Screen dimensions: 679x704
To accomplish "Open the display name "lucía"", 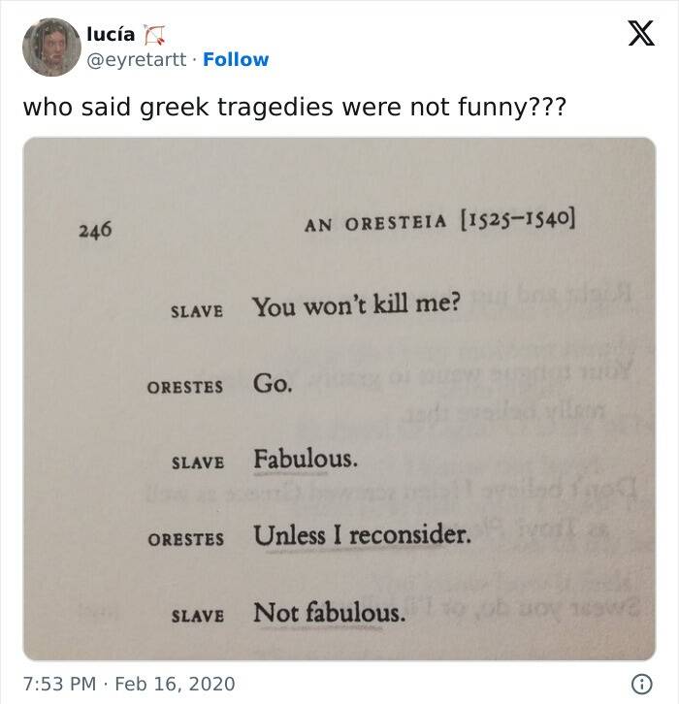I will 112,34.
